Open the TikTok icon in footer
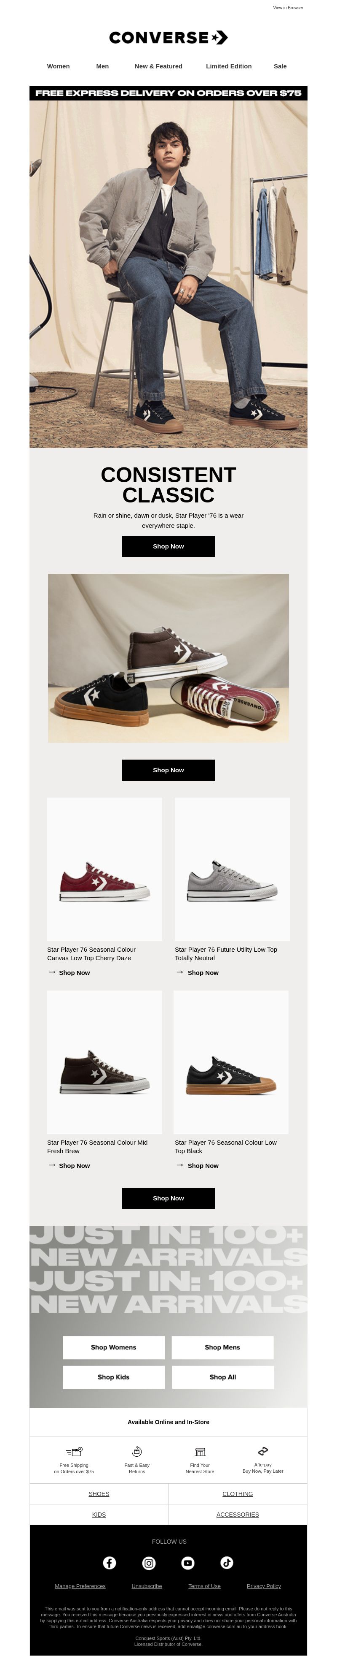 click(x=227, y=1562)
